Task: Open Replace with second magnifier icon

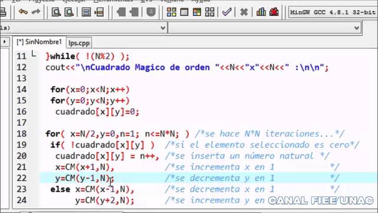Action: [69, 12]
